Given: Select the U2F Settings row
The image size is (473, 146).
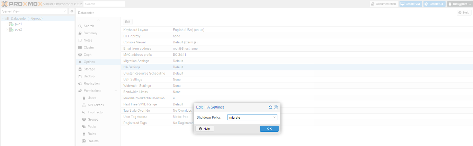Looking at the screenshot, I should pos(297,79).
